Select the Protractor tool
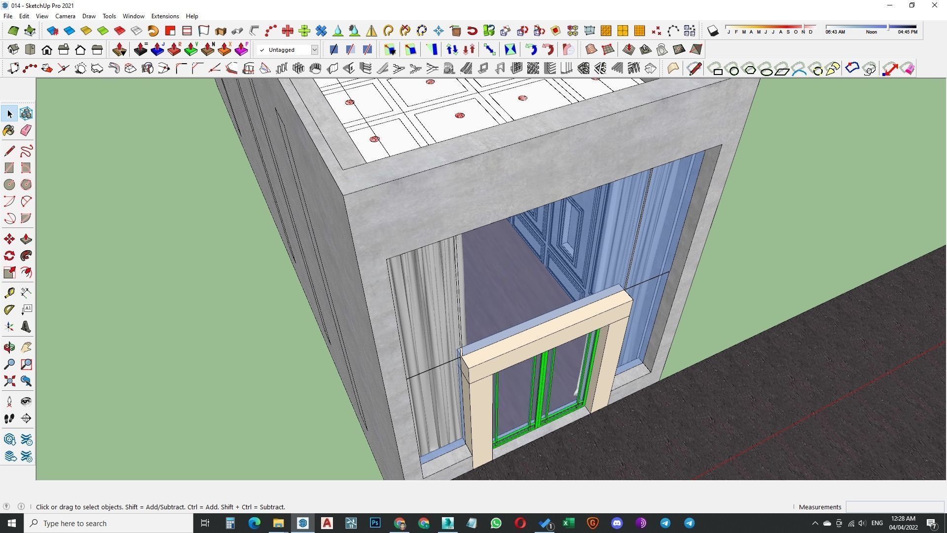 click(x=9, y=310)
